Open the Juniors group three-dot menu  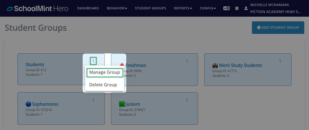tap(187, 100)
